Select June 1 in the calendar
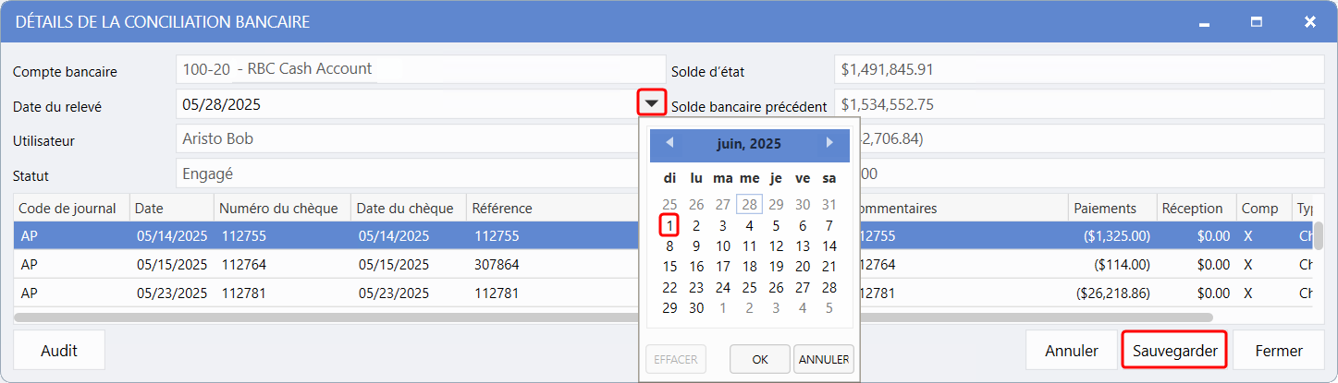Viewport: 1338px width, 383px height. [x=669, y=225]
